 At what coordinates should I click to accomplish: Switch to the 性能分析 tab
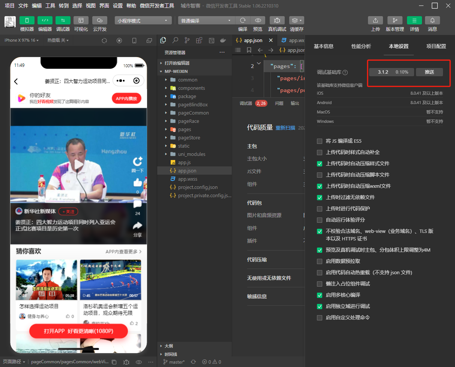click(361, 46)
